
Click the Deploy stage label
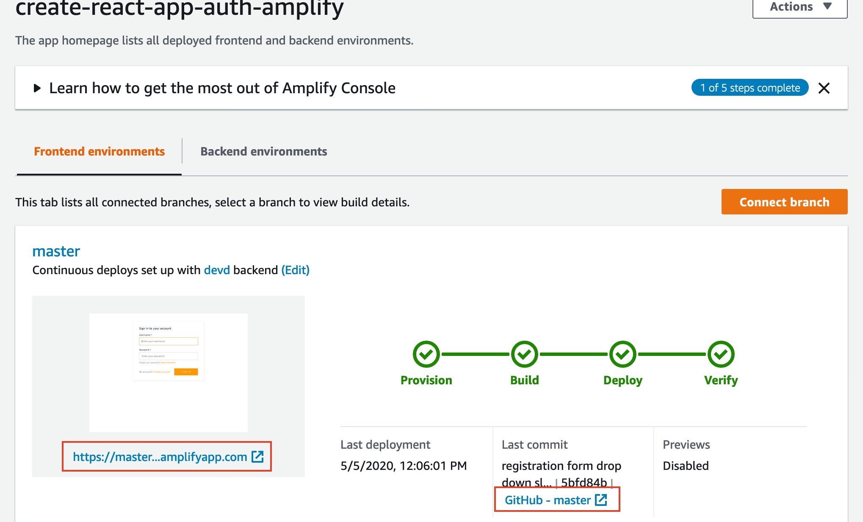tap(622, 380)
